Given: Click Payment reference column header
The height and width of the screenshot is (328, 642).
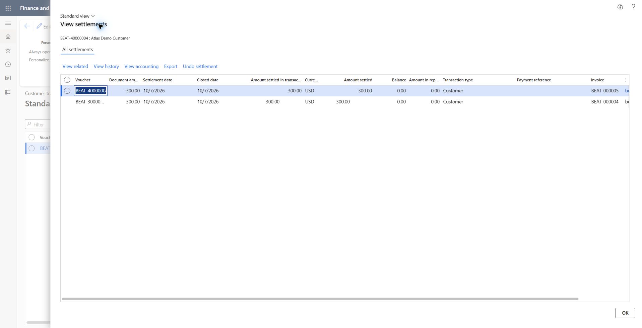Looking at the screenshot, I should pyautogui.click(x=534, y=80).
